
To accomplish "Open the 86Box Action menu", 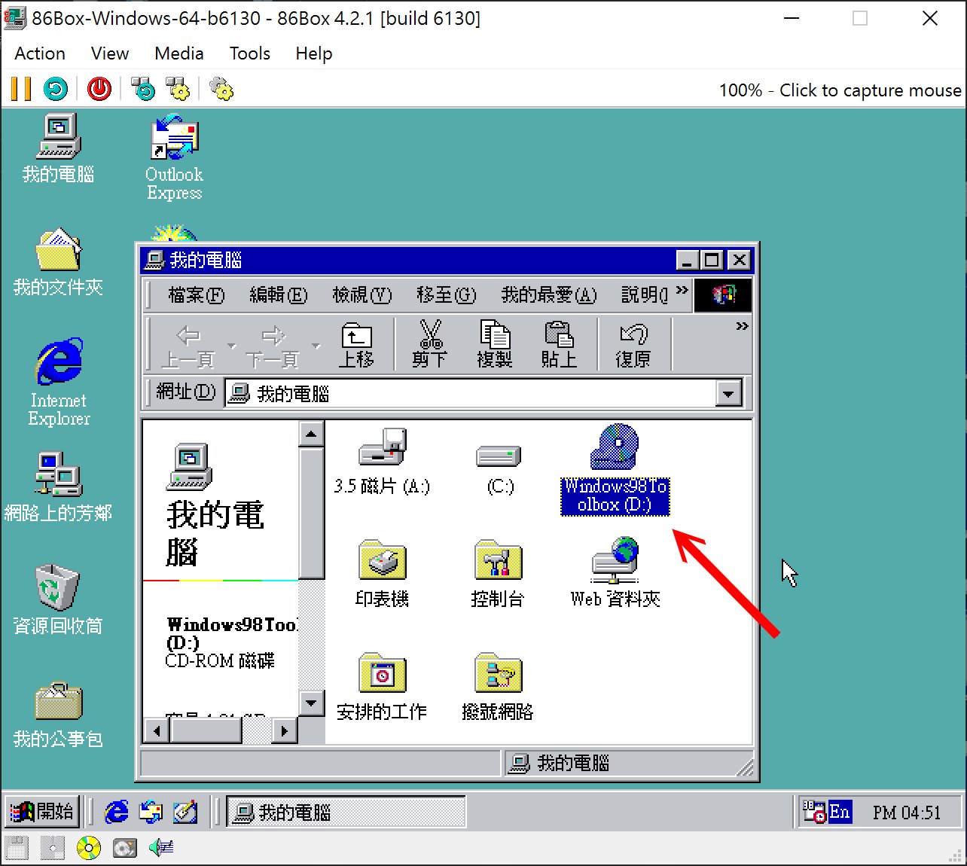I will click(40, 53).
